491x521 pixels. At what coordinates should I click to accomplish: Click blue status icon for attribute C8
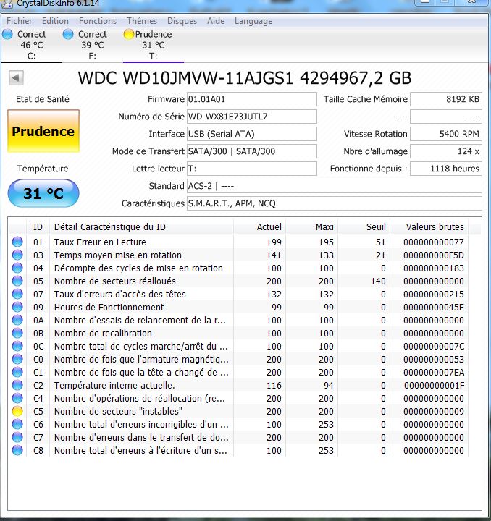click(17, 450)
